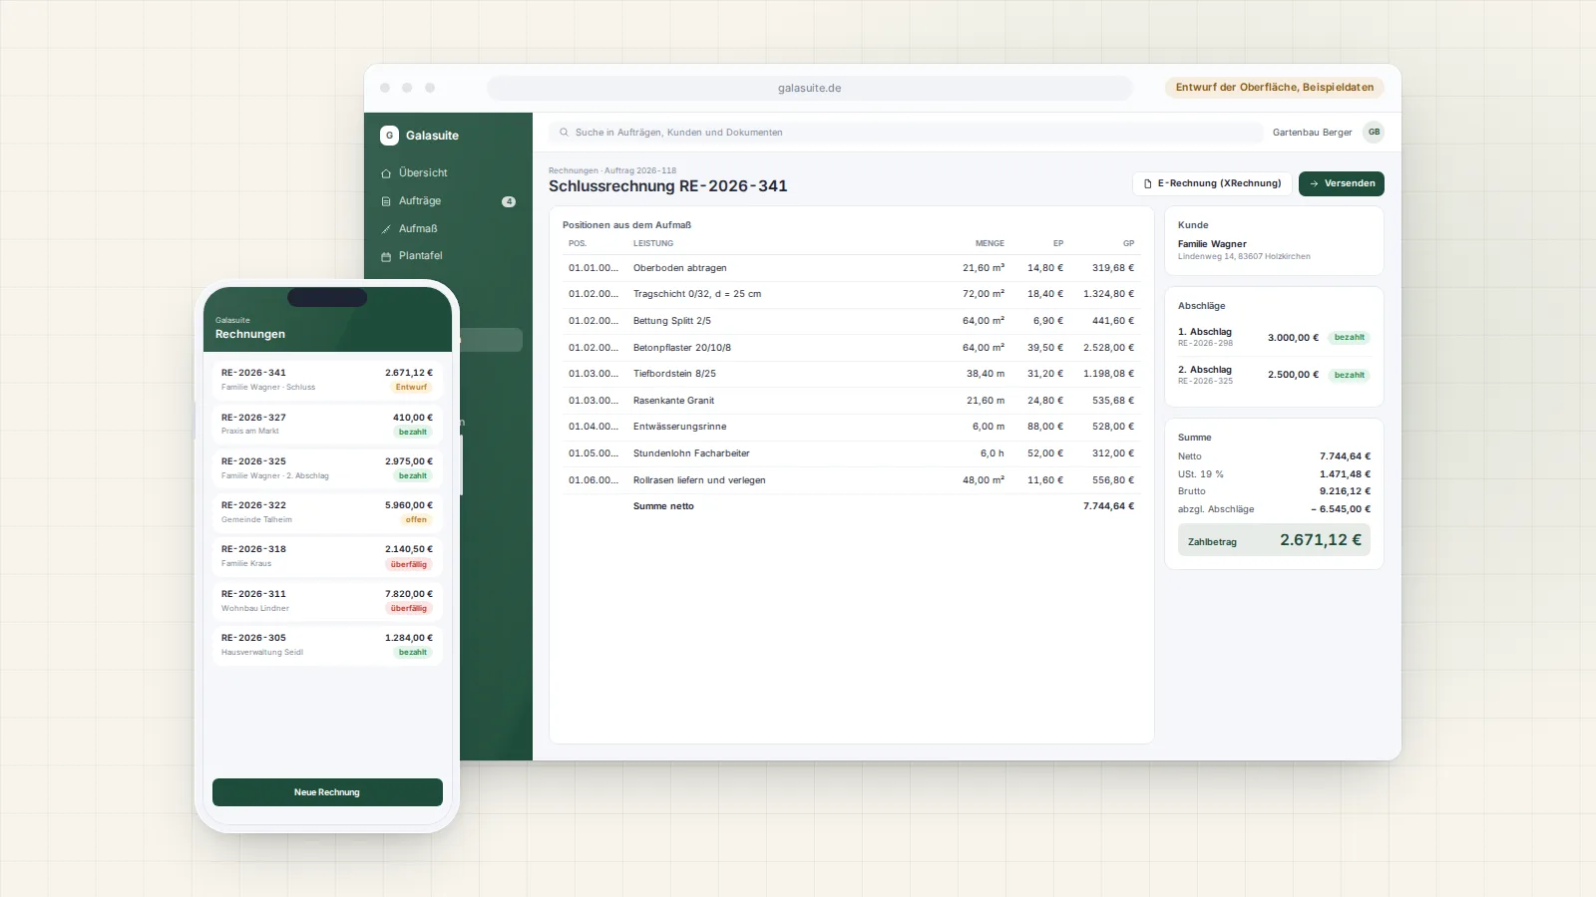
Task: Click the Familie Wagner customer name
Action: click(x=1212, y=244)
